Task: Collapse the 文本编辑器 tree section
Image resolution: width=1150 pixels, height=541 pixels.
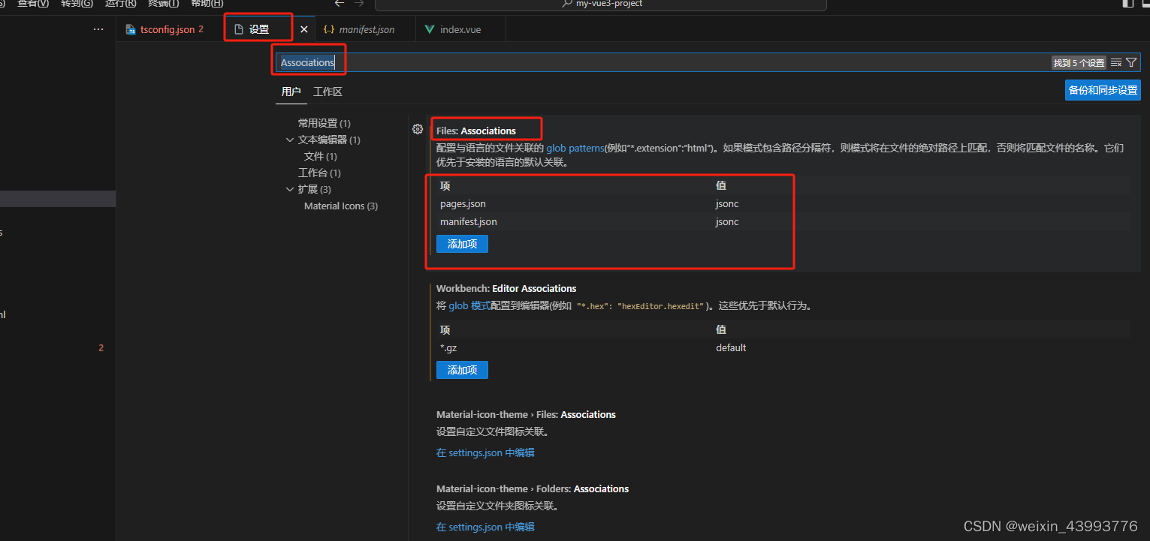Action: (290, 140)
